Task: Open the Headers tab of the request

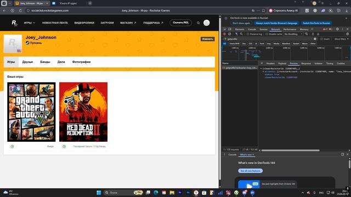Action: tap(270, 63)
